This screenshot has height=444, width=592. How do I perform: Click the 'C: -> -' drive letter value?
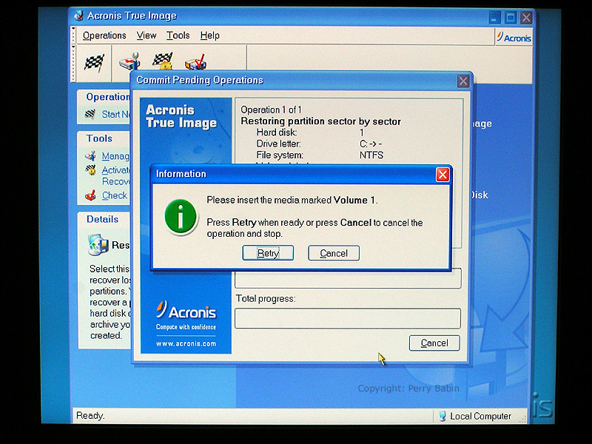tap(371, 144)
